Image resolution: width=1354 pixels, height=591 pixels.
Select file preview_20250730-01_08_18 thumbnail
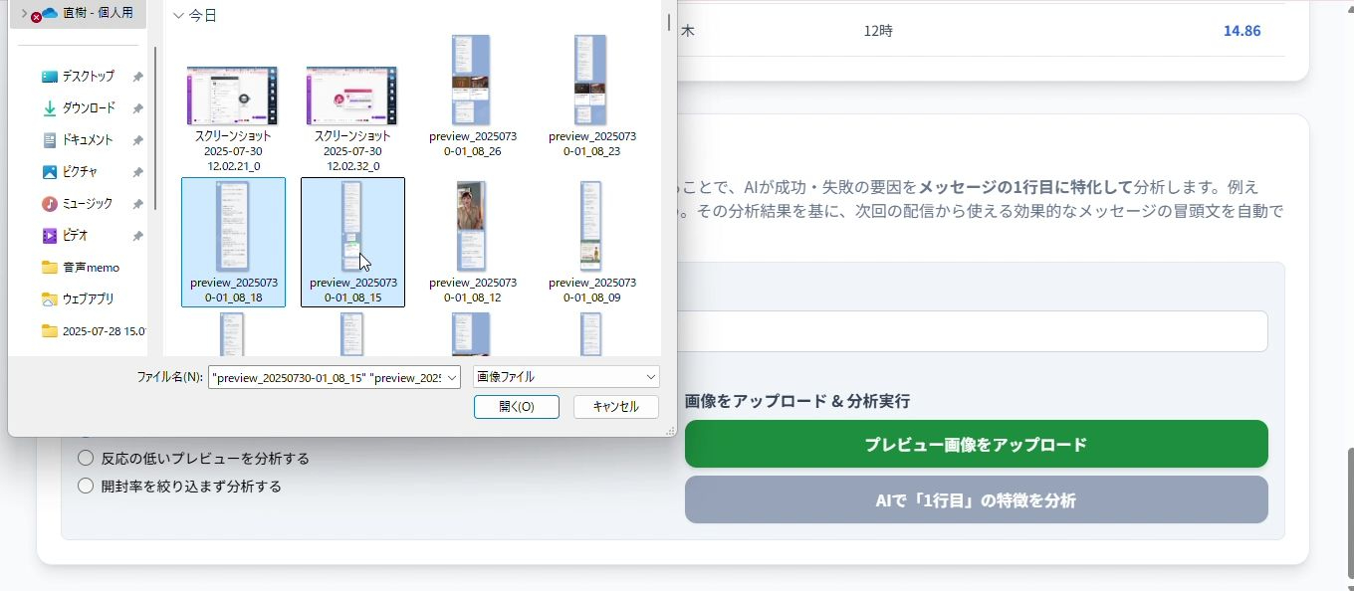coord(232,227)
